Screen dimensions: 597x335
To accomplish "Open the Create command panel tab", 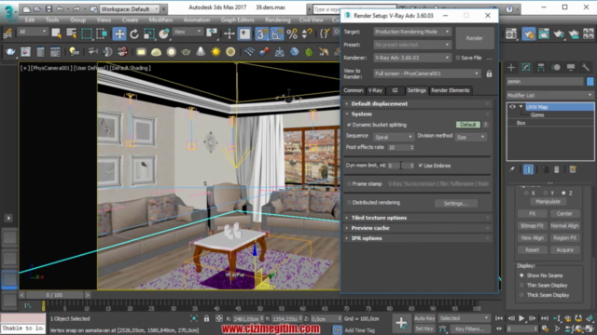I will [x=511, y=68].
